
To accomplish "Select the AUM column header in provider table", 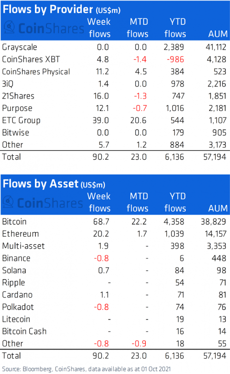I will point(218,34).
